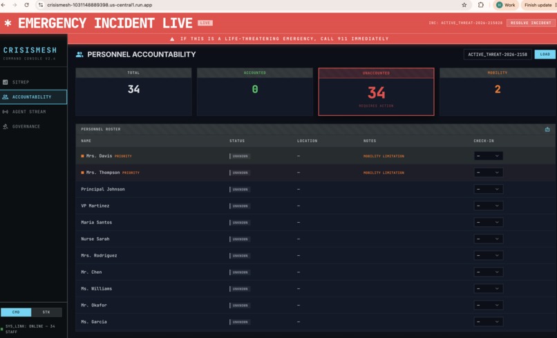557x338 pixels.
Task: Click the UNKNOWN status badge for Mr. Chen
Action: tap(240, 272)
